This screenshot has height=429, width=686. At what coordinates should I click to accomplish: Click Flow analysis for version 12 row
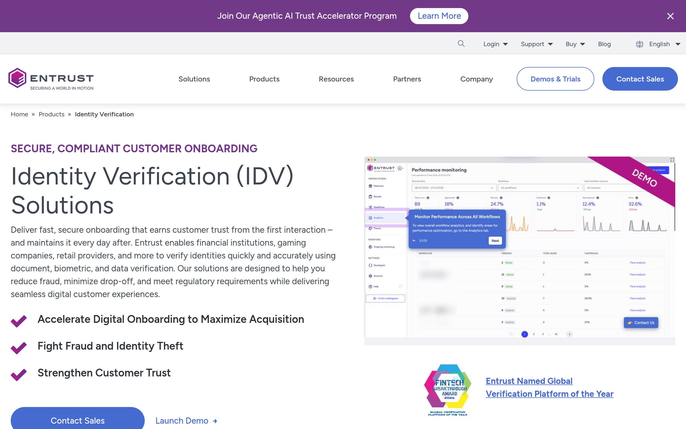(x=637, y=275)
